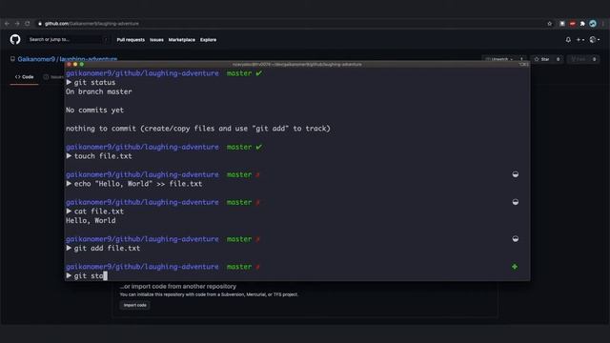Click the red mark above echo command
Viewport: 610px width, 343px height.
(x=257, y=175)
